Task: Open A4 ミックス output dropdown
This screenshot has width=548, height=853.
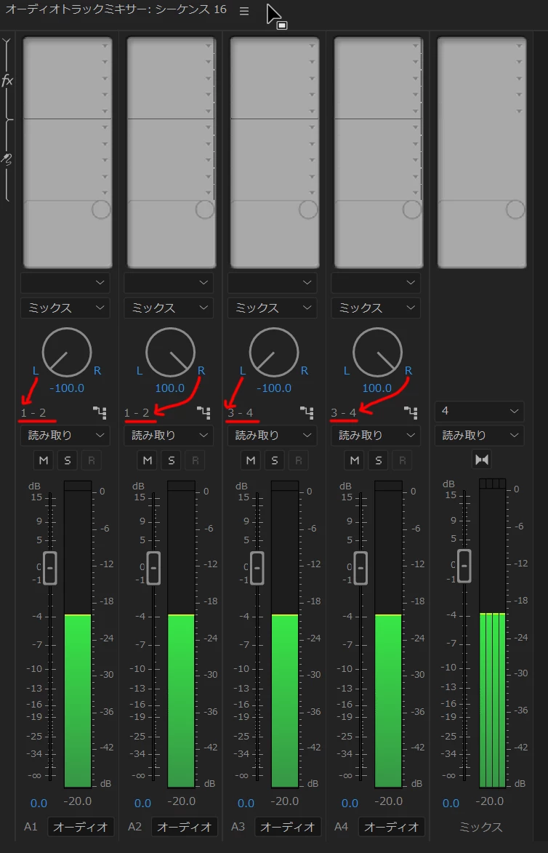Action: pos(376,308)
